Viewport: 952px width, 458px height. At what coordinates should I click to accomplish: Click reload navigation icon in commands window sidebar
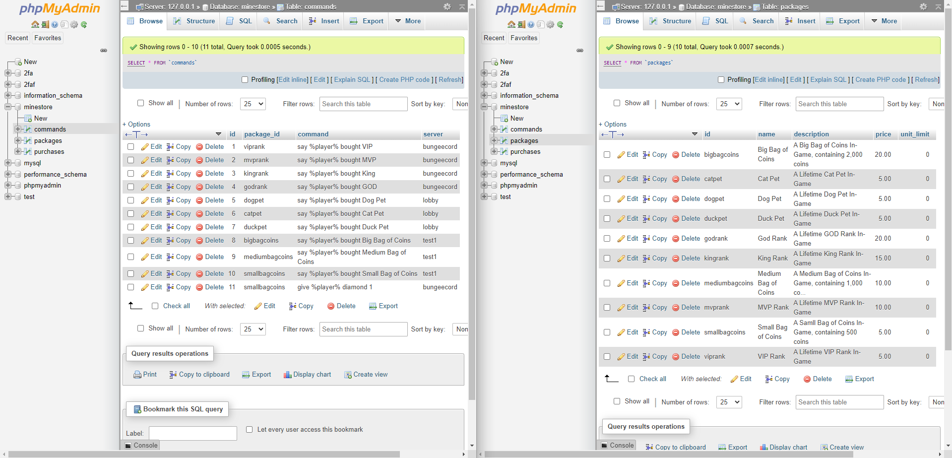tap(84, 24)
